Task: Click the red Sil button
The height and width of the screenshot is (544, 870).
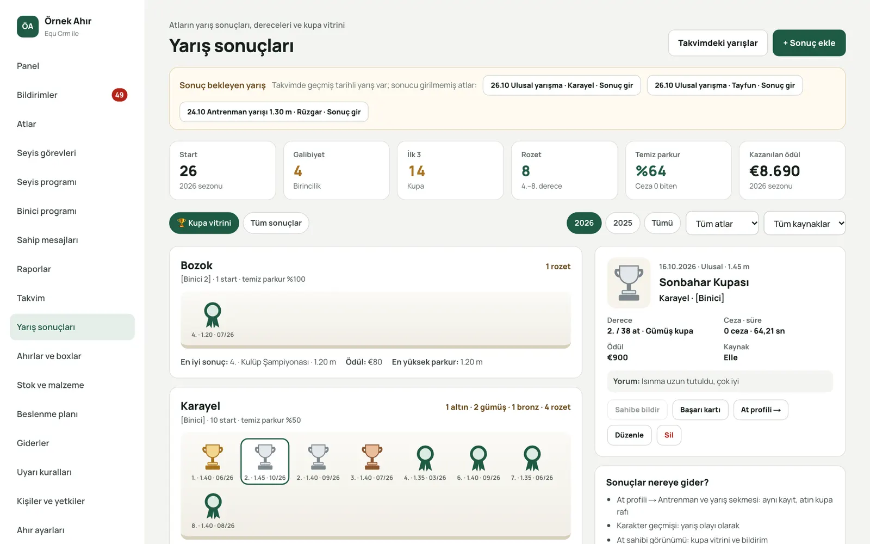Action: coord(669,435)
